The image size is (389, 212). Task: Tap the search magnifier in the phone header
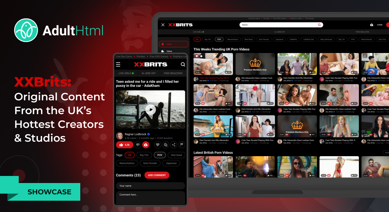[183, 64]
